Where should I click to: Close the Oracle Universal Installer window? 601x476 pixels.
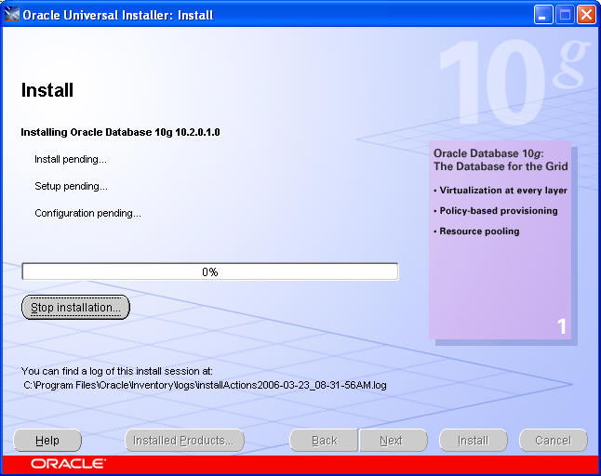pyautogui.click(x=586, y=15)
